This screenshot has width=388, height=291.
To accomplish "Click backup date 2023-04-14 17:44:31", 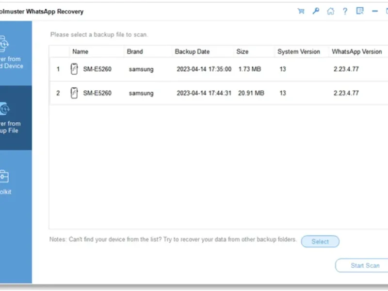I will tap(204, 93).
